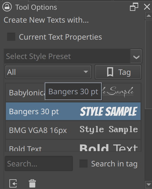Open the All tag filter dropdown
This screenshot has height=189, width=152.
pos(48,72)
